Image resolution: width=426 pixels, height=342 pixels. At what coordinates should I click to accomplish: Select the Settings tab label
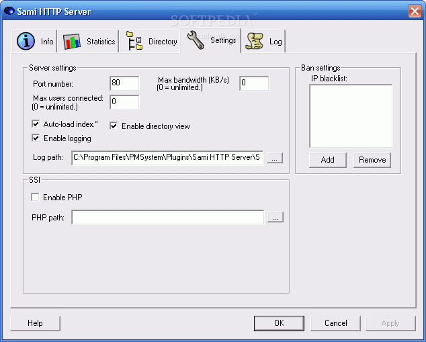223,40
